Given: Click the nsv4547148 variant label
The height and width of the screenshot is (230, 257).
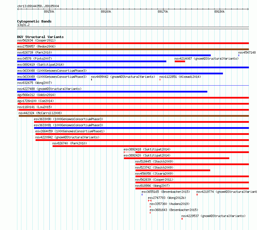Looking at the screenshot, I should [247, 52].
